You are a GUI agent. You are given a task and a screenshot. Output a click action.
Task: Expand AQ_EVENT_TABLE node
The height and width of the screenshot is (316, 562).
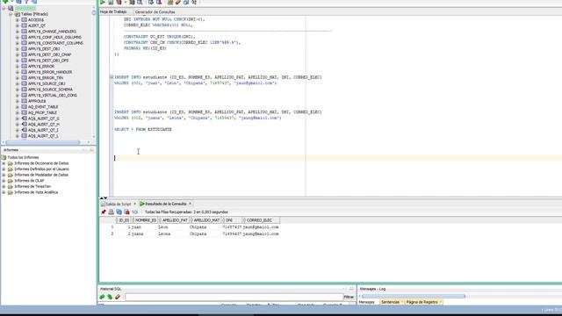click(18, 107)
